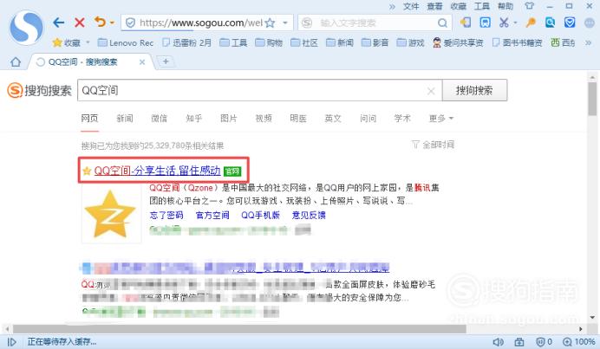
Task: Open the 图书书籍资 bookmark
Action: point(517,42)
